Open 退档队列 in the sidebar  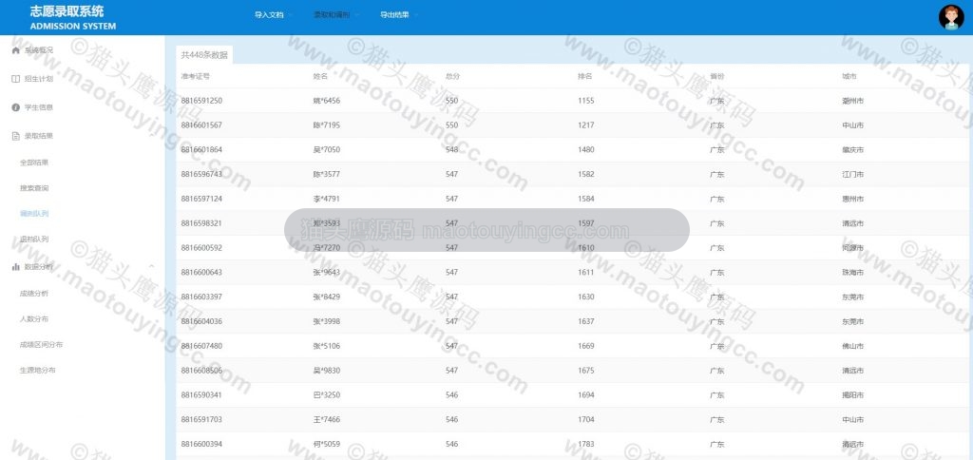click(34, 239)
